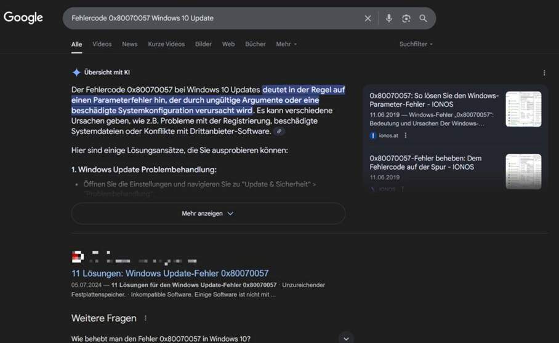This screenshot has height=343, width=559.
Task: Click thumbnail of second IONOS source
Action: pyautogui.click(x=523, y=171)
